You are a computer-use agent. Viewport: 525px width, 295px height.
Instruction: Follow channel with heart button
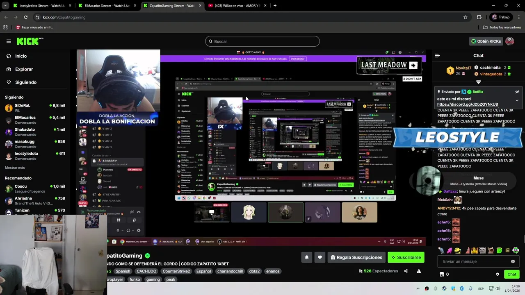[320, 257]
